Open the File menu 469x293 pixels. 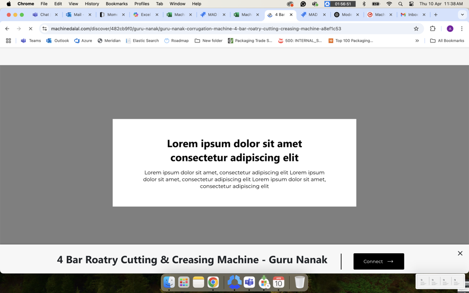point(44,4)
